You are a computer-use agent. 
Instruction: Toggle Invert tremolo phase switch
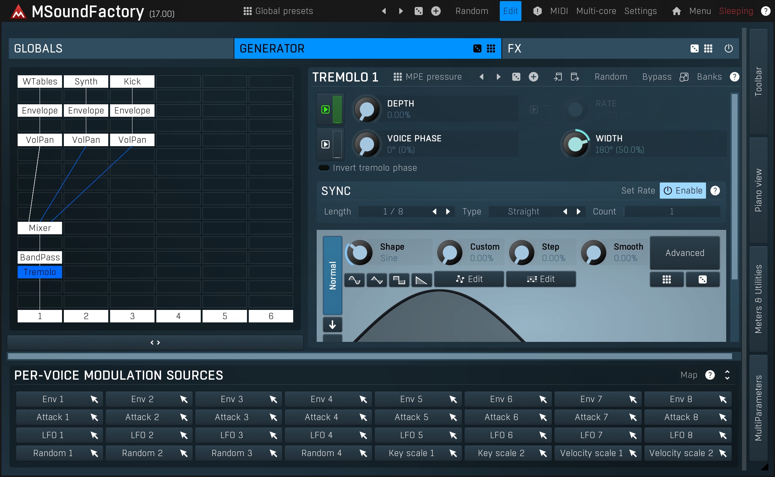[x=324, y=168]
